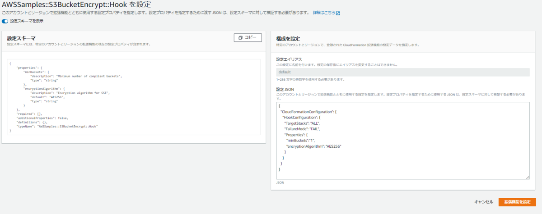Toggle the 設定スキーマを表示 switch
The width and height of the screenshot is (542, 214).
coord(5,21)
